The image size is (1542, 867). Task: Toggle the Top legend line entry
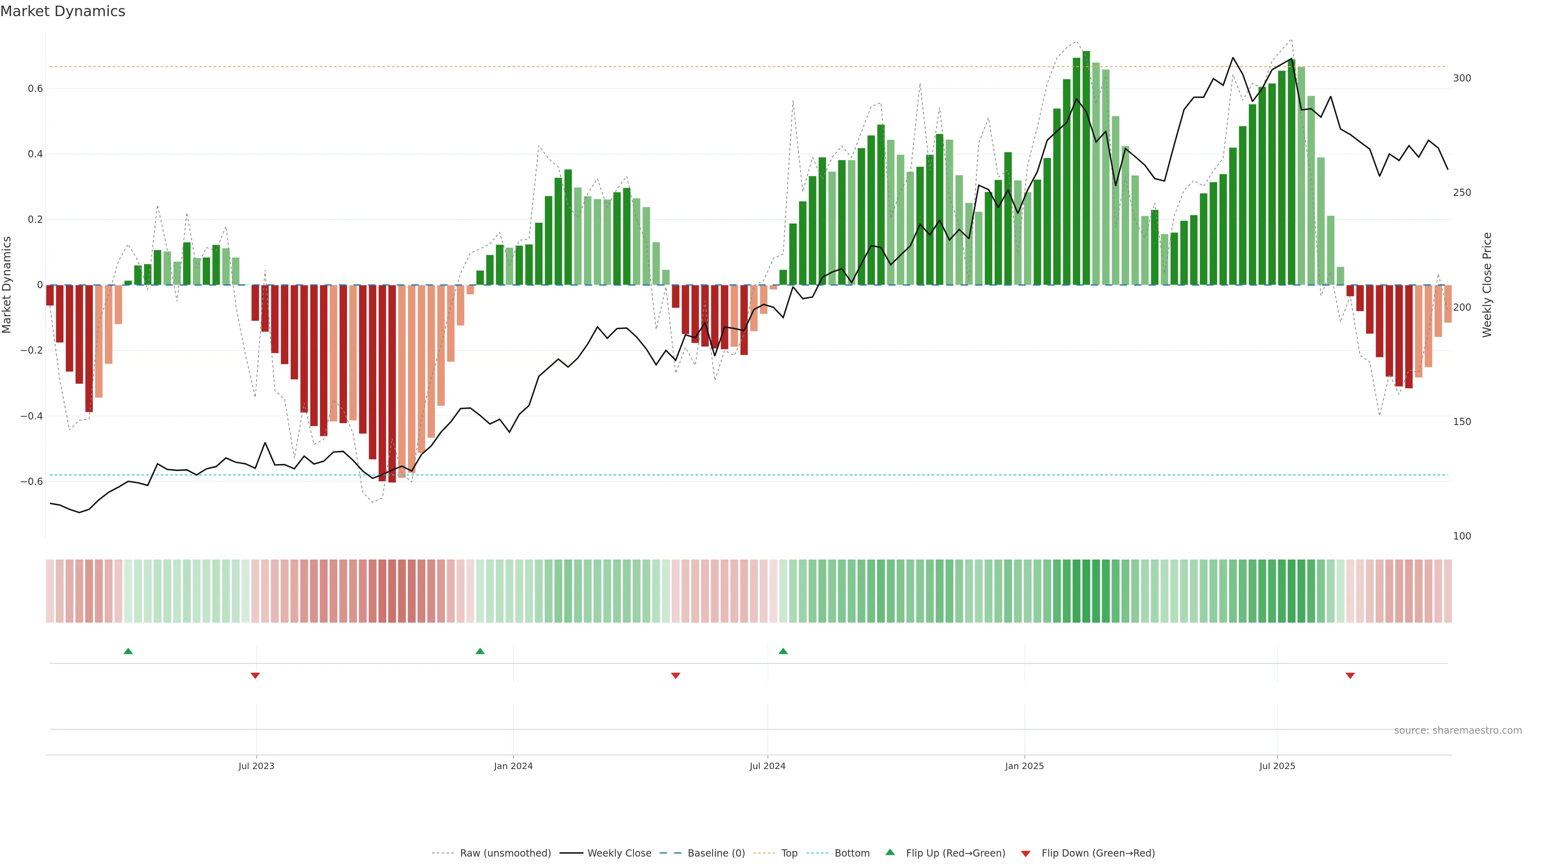coord(789,853)
